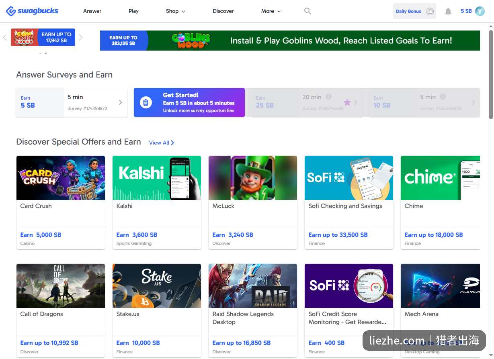Expand the Shop dropdown
The height and width of the screenshot is (359, 494).
click(176, 11)
